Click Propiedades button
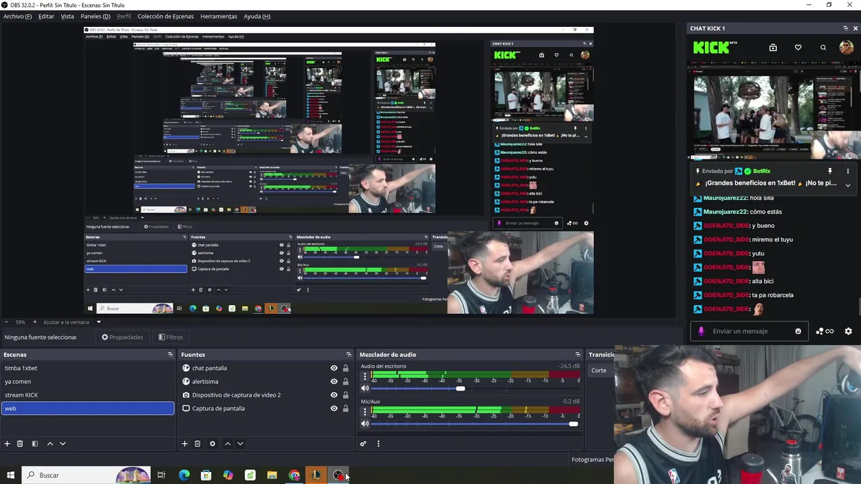Viewport: 861px width, 484px height. pyautogui.click(x=122, y=337)
